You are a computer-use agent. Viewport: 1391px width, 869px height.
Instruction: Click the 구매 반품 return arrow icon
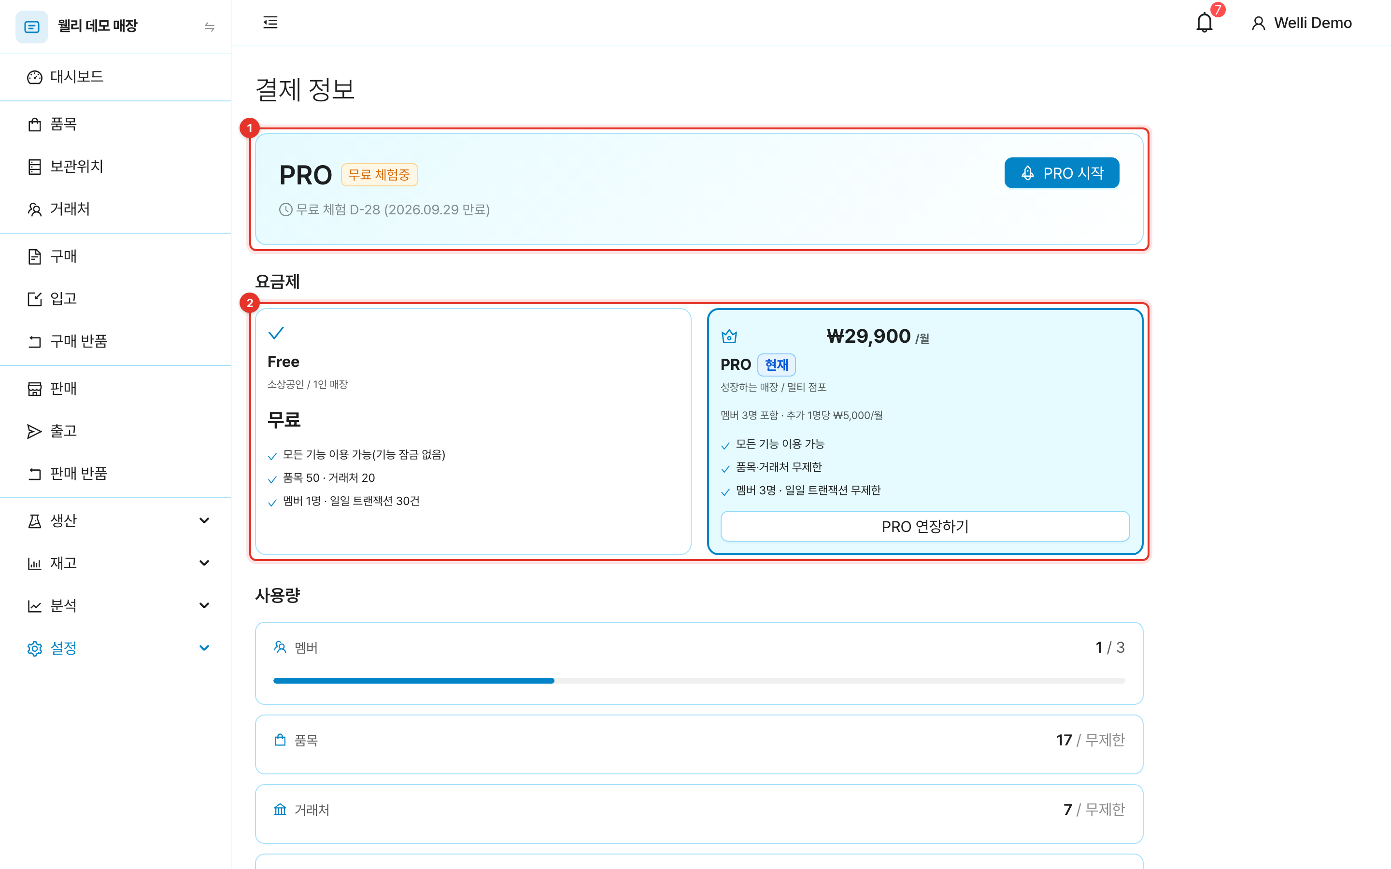pyautogui.click(x=34, y=341)
